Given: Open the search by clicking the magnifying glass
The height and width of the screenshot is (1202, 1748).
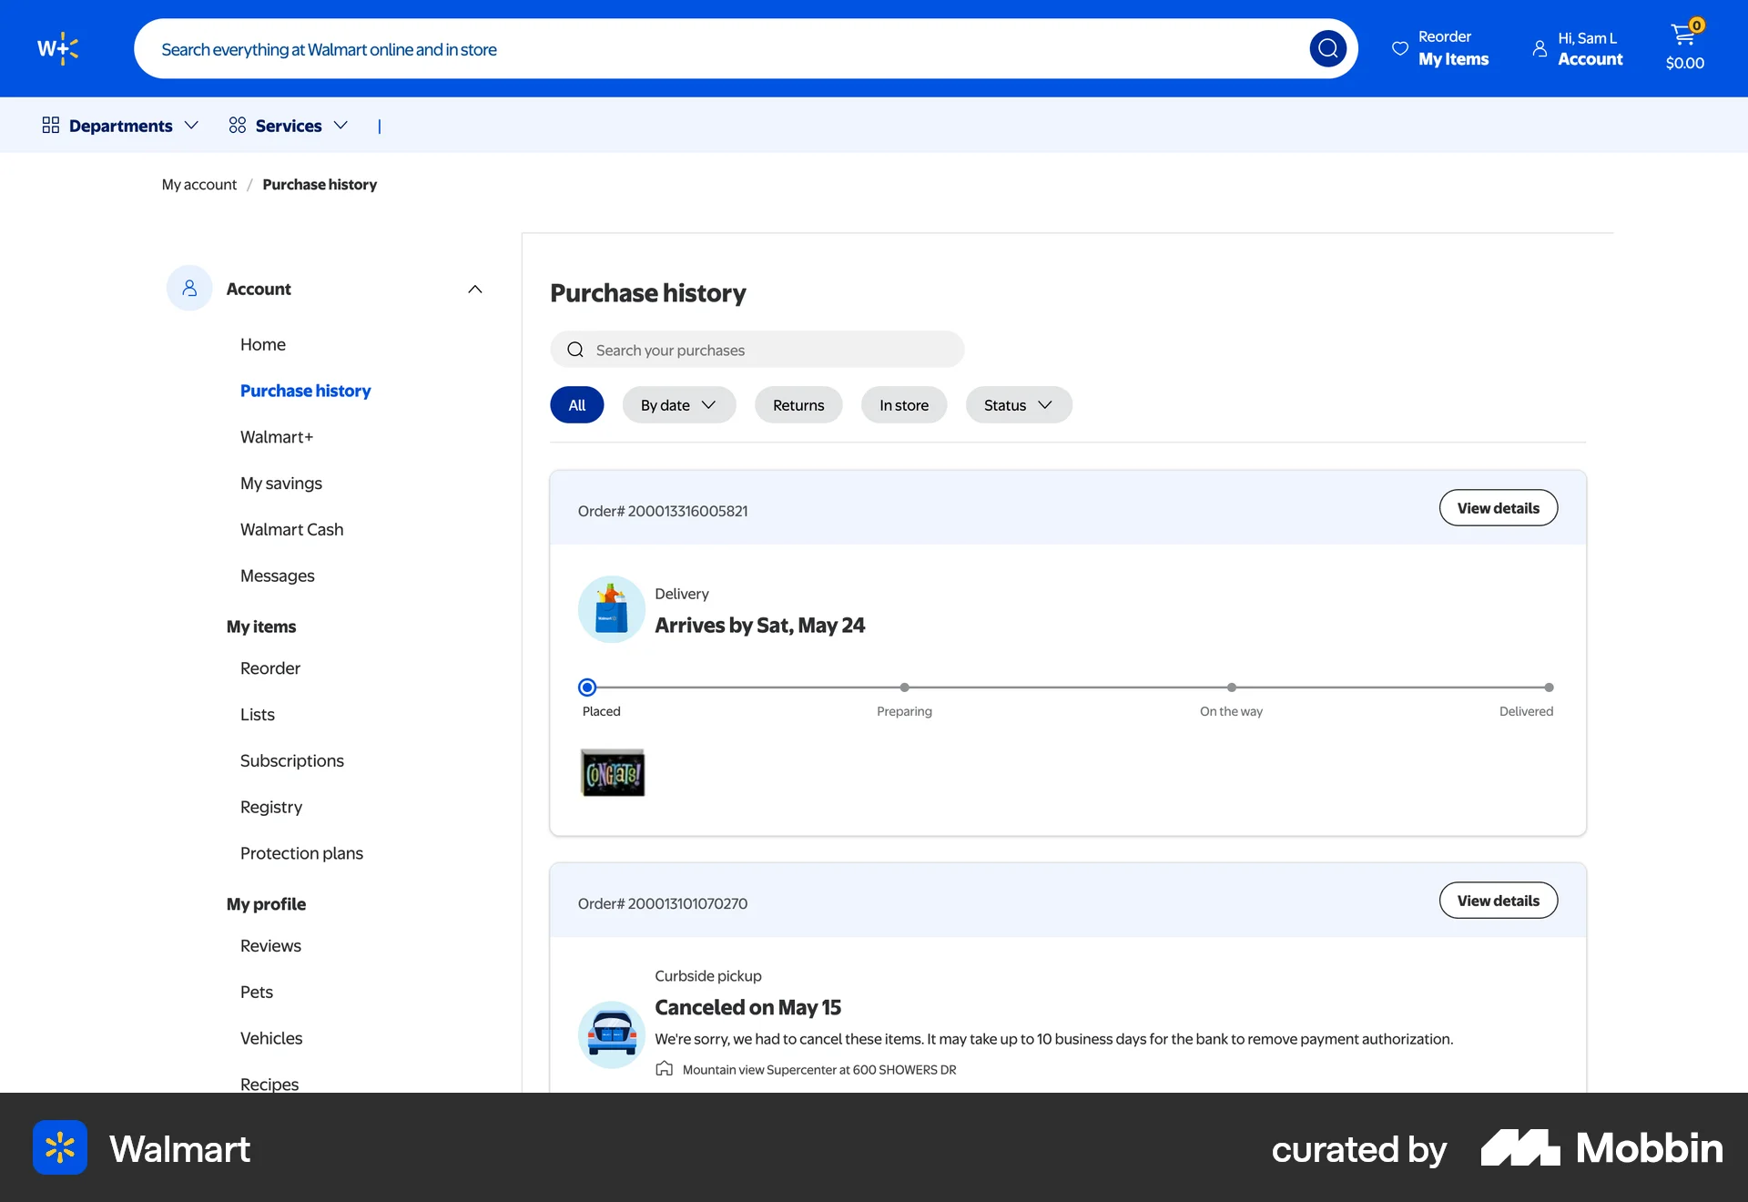Looking at the screenshot, I should pyautogui.click(x=1327, y=47).
